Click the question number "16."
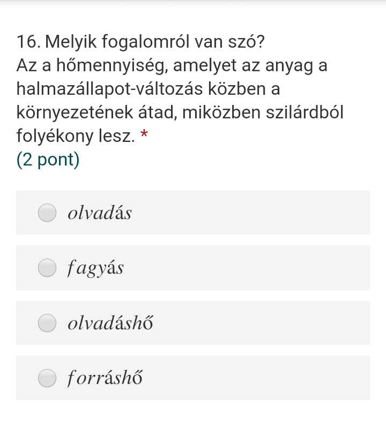 click(x=28, y=41)
